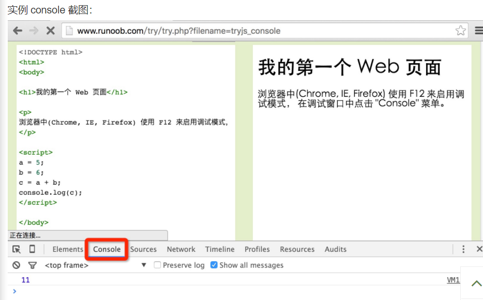The height and width of the screenshot is (300, 483).
Task: Click the page icon beside the URL
Action: 69,31
